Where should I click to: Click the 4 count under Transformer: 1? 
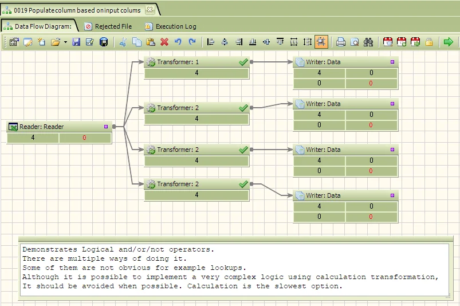click(x=196, y=73)
